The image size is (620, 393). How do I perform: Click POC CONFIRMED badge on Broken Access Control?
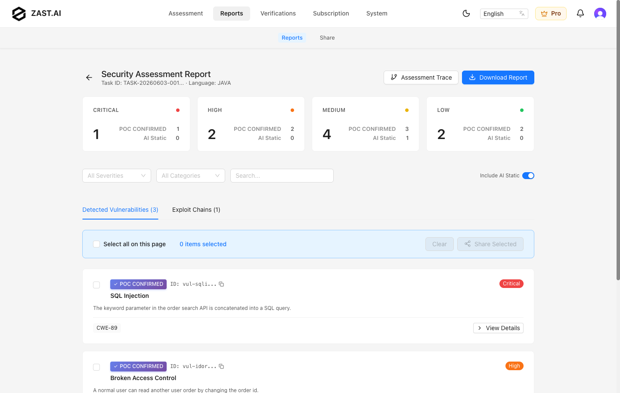(138, 366)
